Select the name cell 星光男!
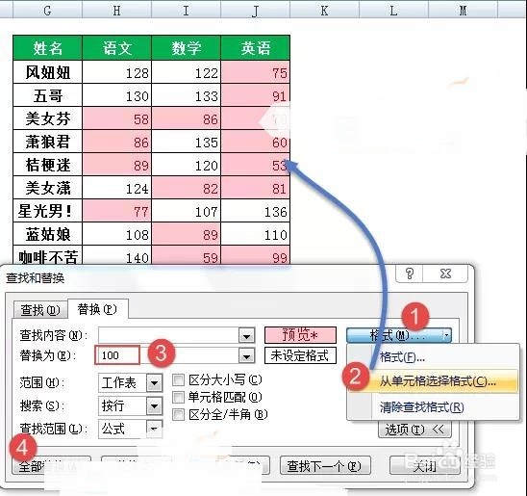This screenshot has width=527, height=496. pyautogui.click(x=47, y=211)
